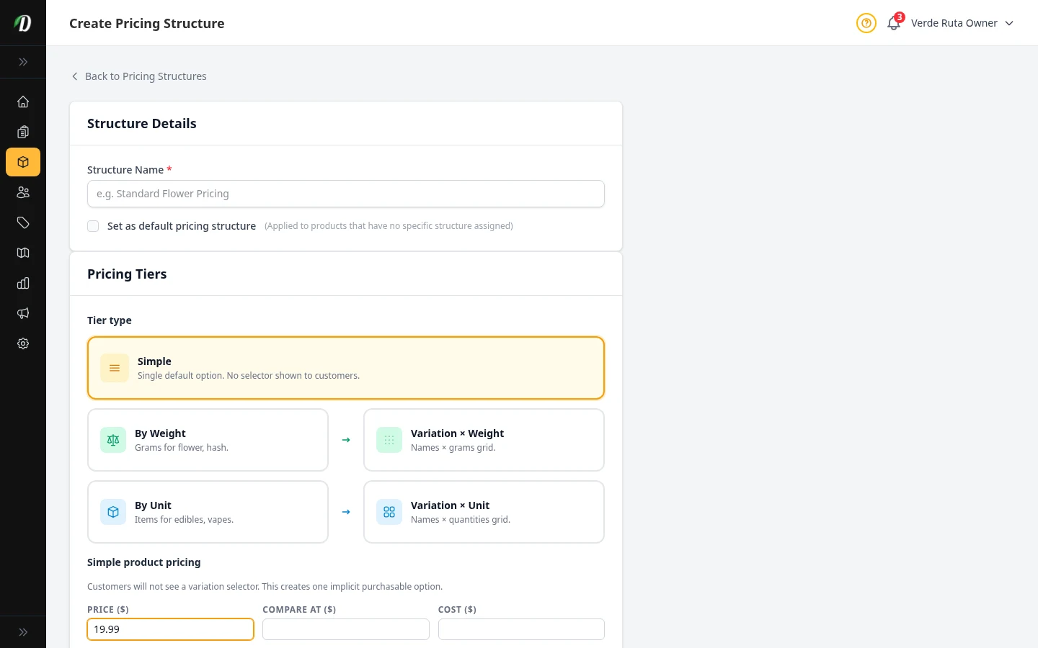Screen dimensions: 1038x648
Task: Select the Variation × Unit tier type
Action: click(484, 511)
